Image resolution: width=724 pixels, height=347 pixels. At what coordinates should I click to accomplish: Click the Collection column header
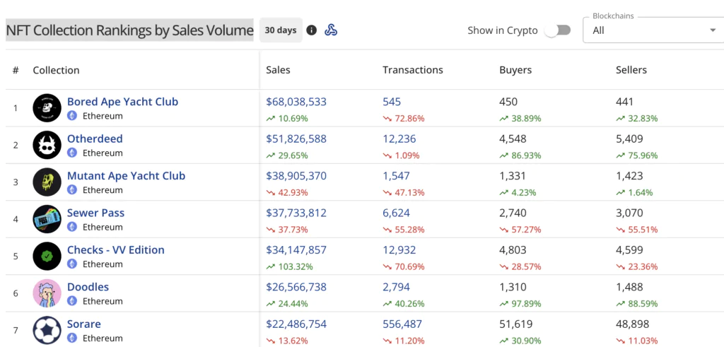(56, 70)
